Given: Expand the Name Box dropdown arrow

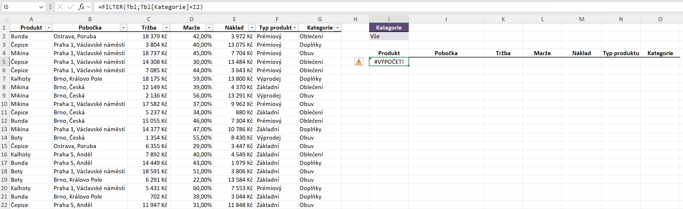Looking at the screenshot, I should tap(41, 7).
